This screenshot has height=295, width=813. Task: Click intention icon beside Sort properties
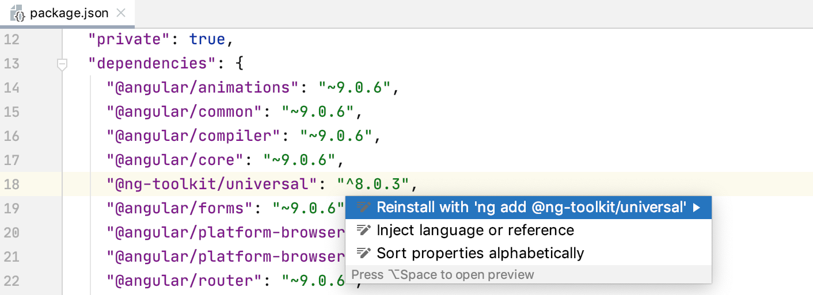point(363,253)
